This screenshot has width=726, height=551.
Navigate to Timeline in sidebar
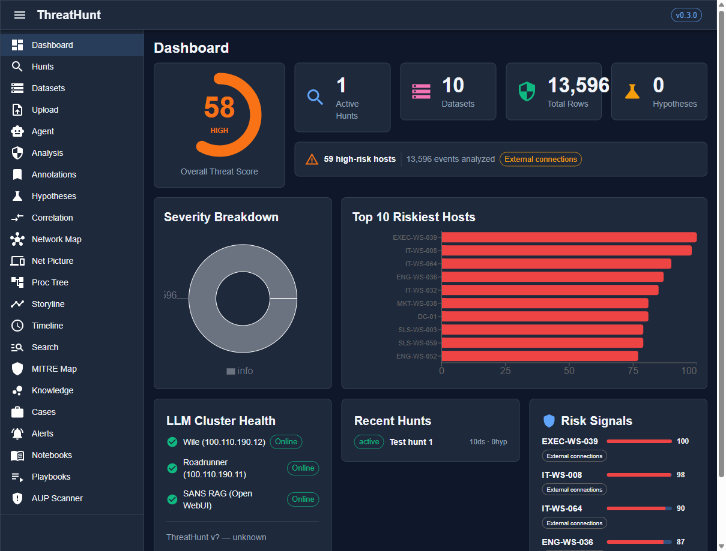pyautogui.click(x=47, y=326)
